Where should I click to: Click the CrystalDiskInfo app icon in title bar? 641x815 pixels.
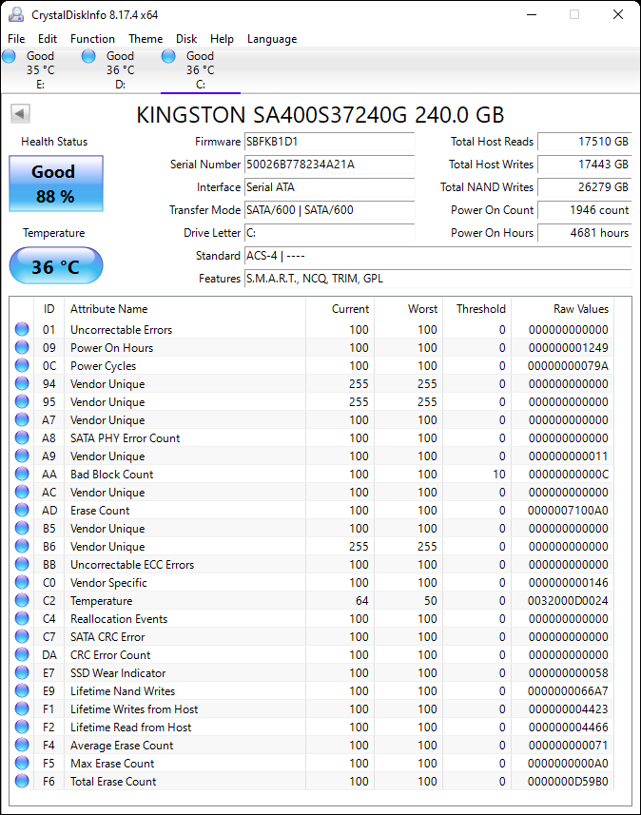pos(16,14)
